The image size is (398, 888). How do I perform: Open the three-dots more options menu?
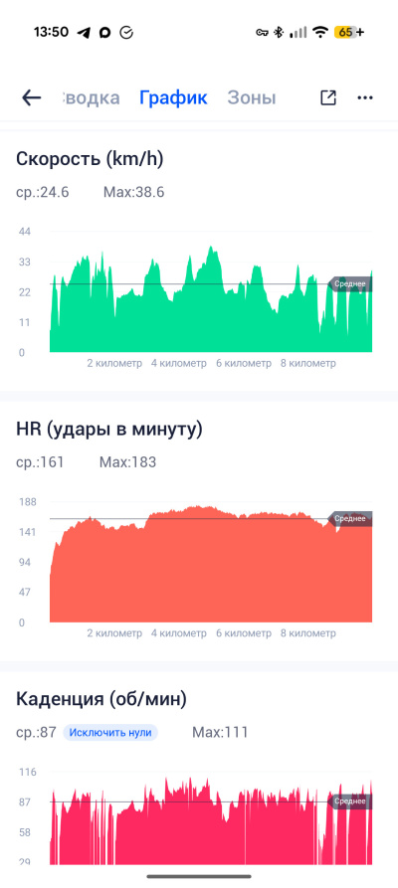(x=365, y=98)
